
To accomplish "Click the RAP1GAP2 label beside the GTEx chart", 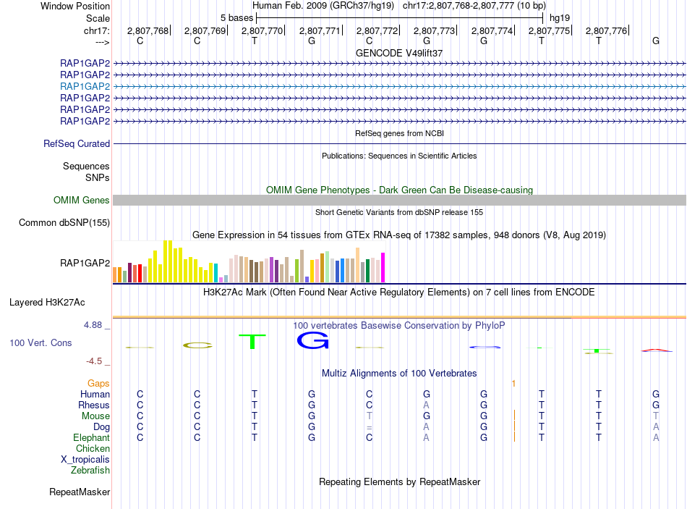I will pyautogui.click(x=85, y=263).
